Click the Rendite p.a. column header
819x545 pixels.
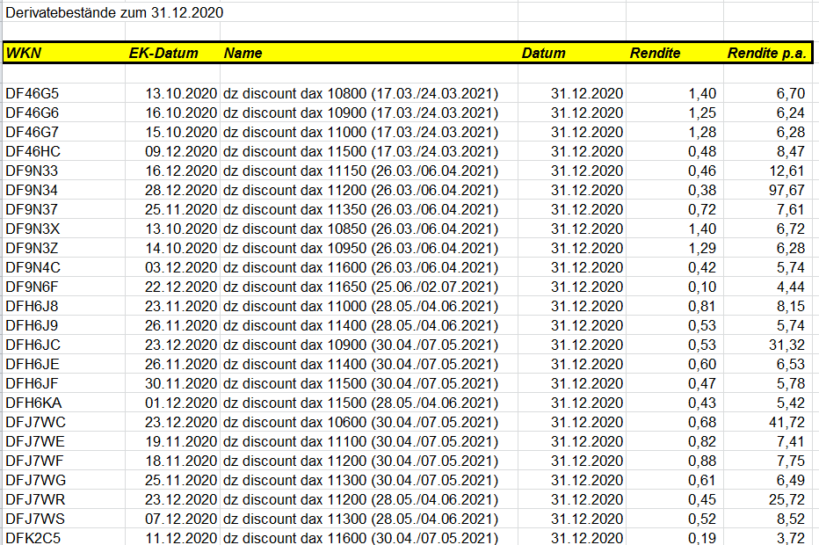(767, 53)
